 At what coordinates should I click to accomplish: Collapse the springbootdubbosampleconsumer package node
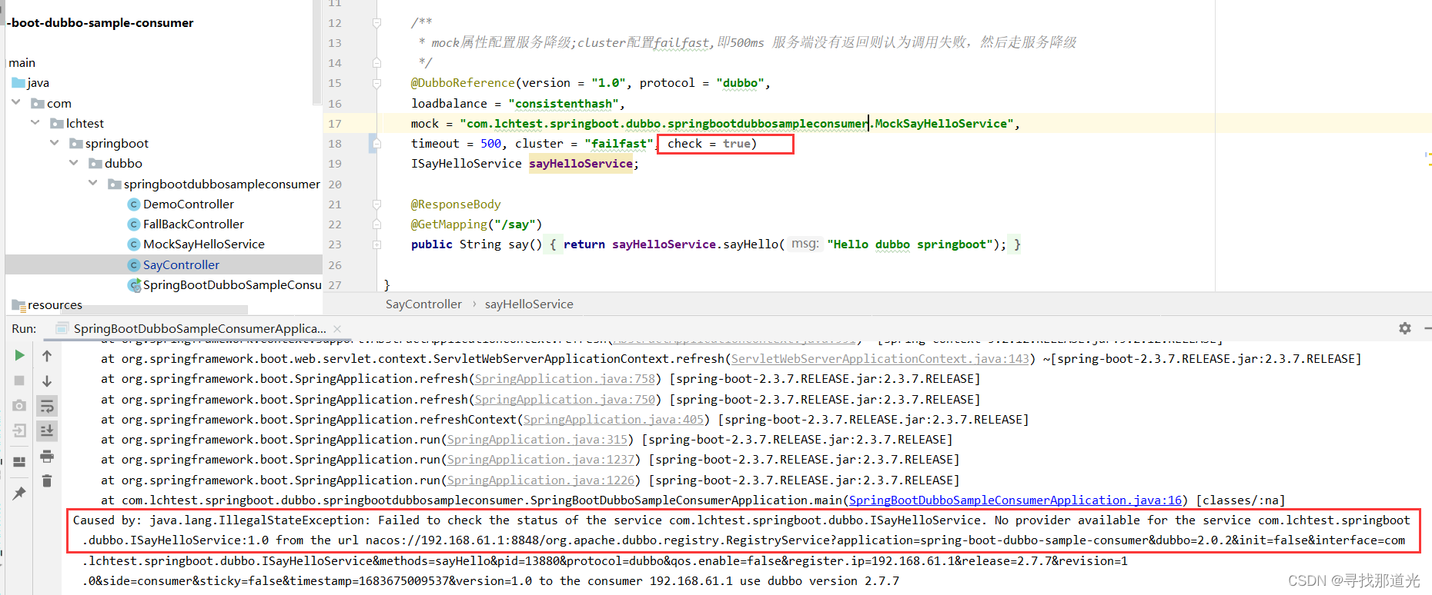click(x=93, y=183)
